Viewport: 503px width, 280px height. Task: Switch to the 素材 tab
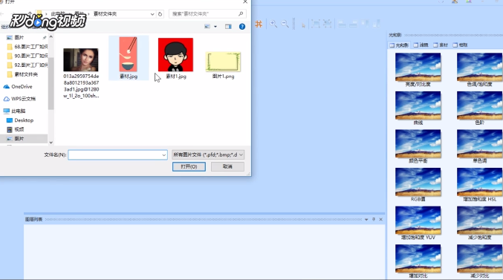[x=441, y=45]
